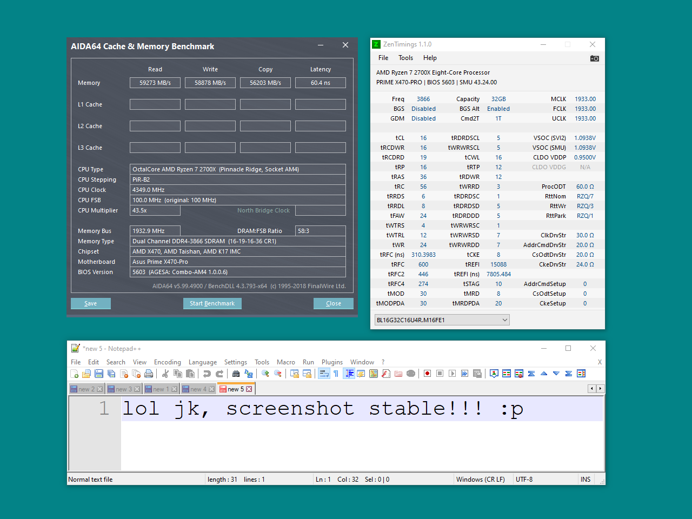Click Close document icon in Notepad++ toolbar
The width and height of the screenshot is (692, 519).
124,374
